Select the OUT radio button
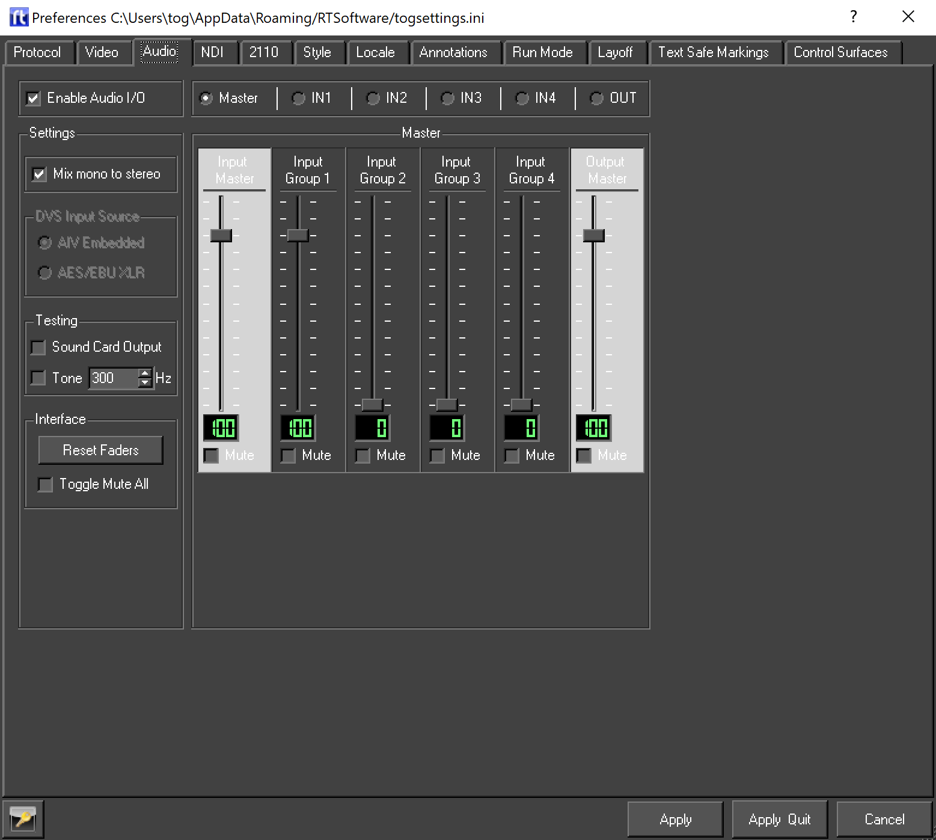 tap(596, 98)
